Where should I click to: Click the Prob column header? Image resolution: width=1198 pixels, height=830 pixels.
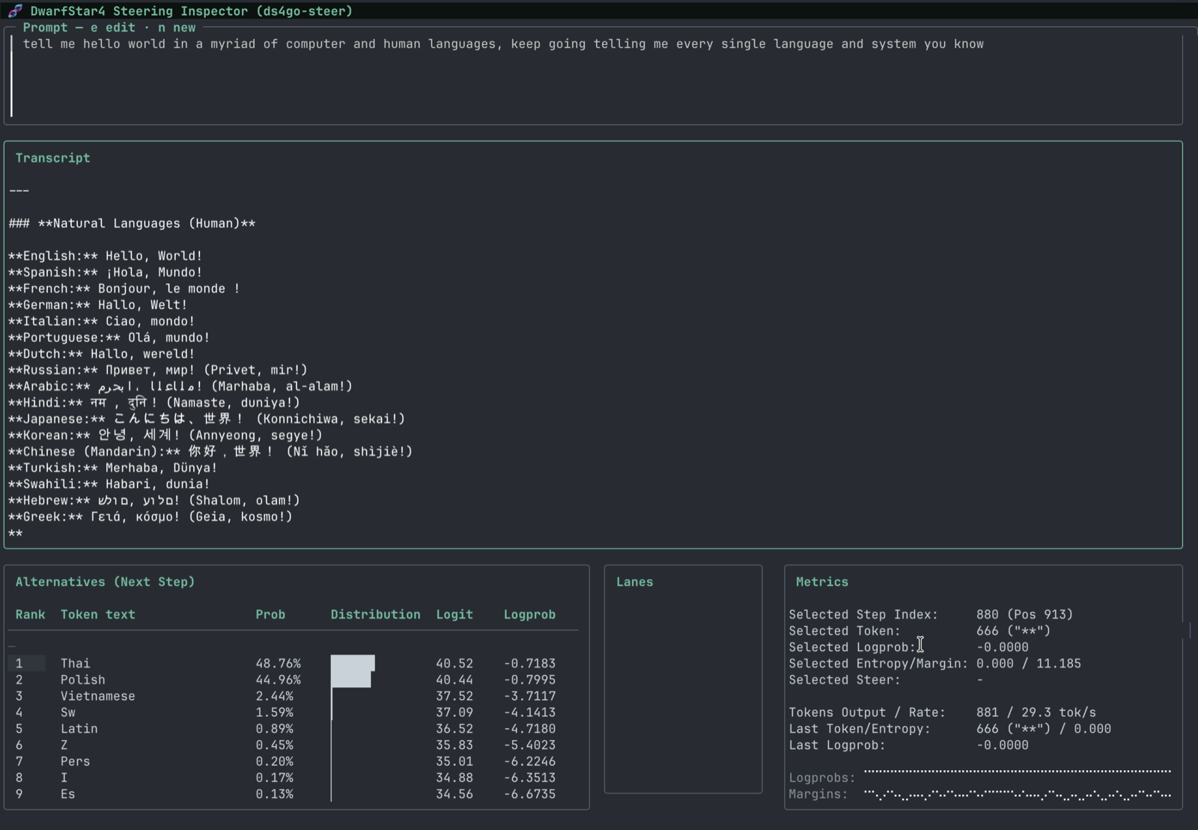tap(270, 614)
